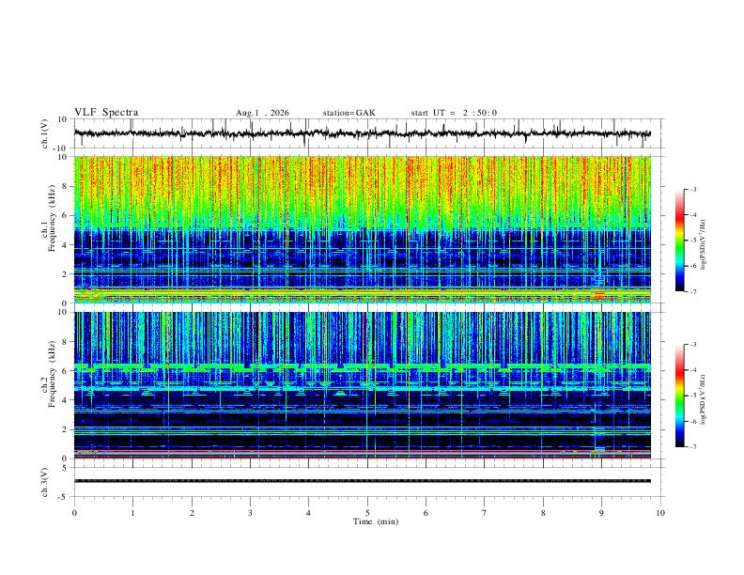Image resolution: width=744 pixels, height=575 pixels.
Task: Click the ch.1 voltage waveform trace
Action: [363, 133]
